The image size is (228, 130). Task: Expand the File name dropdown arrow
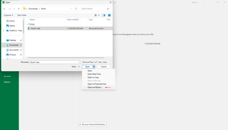coord(79,62)
